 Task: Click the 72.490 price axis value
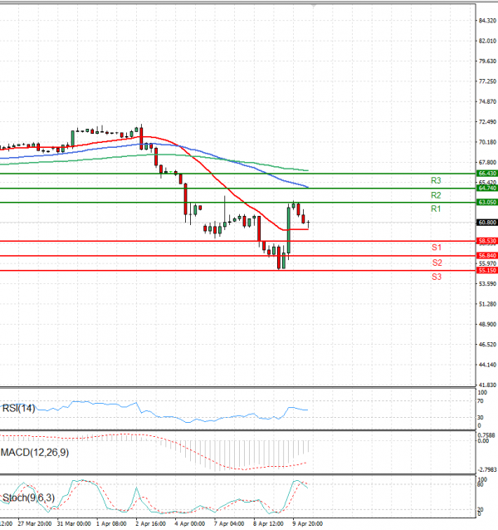pyautogui.click(x=487, y=121)
